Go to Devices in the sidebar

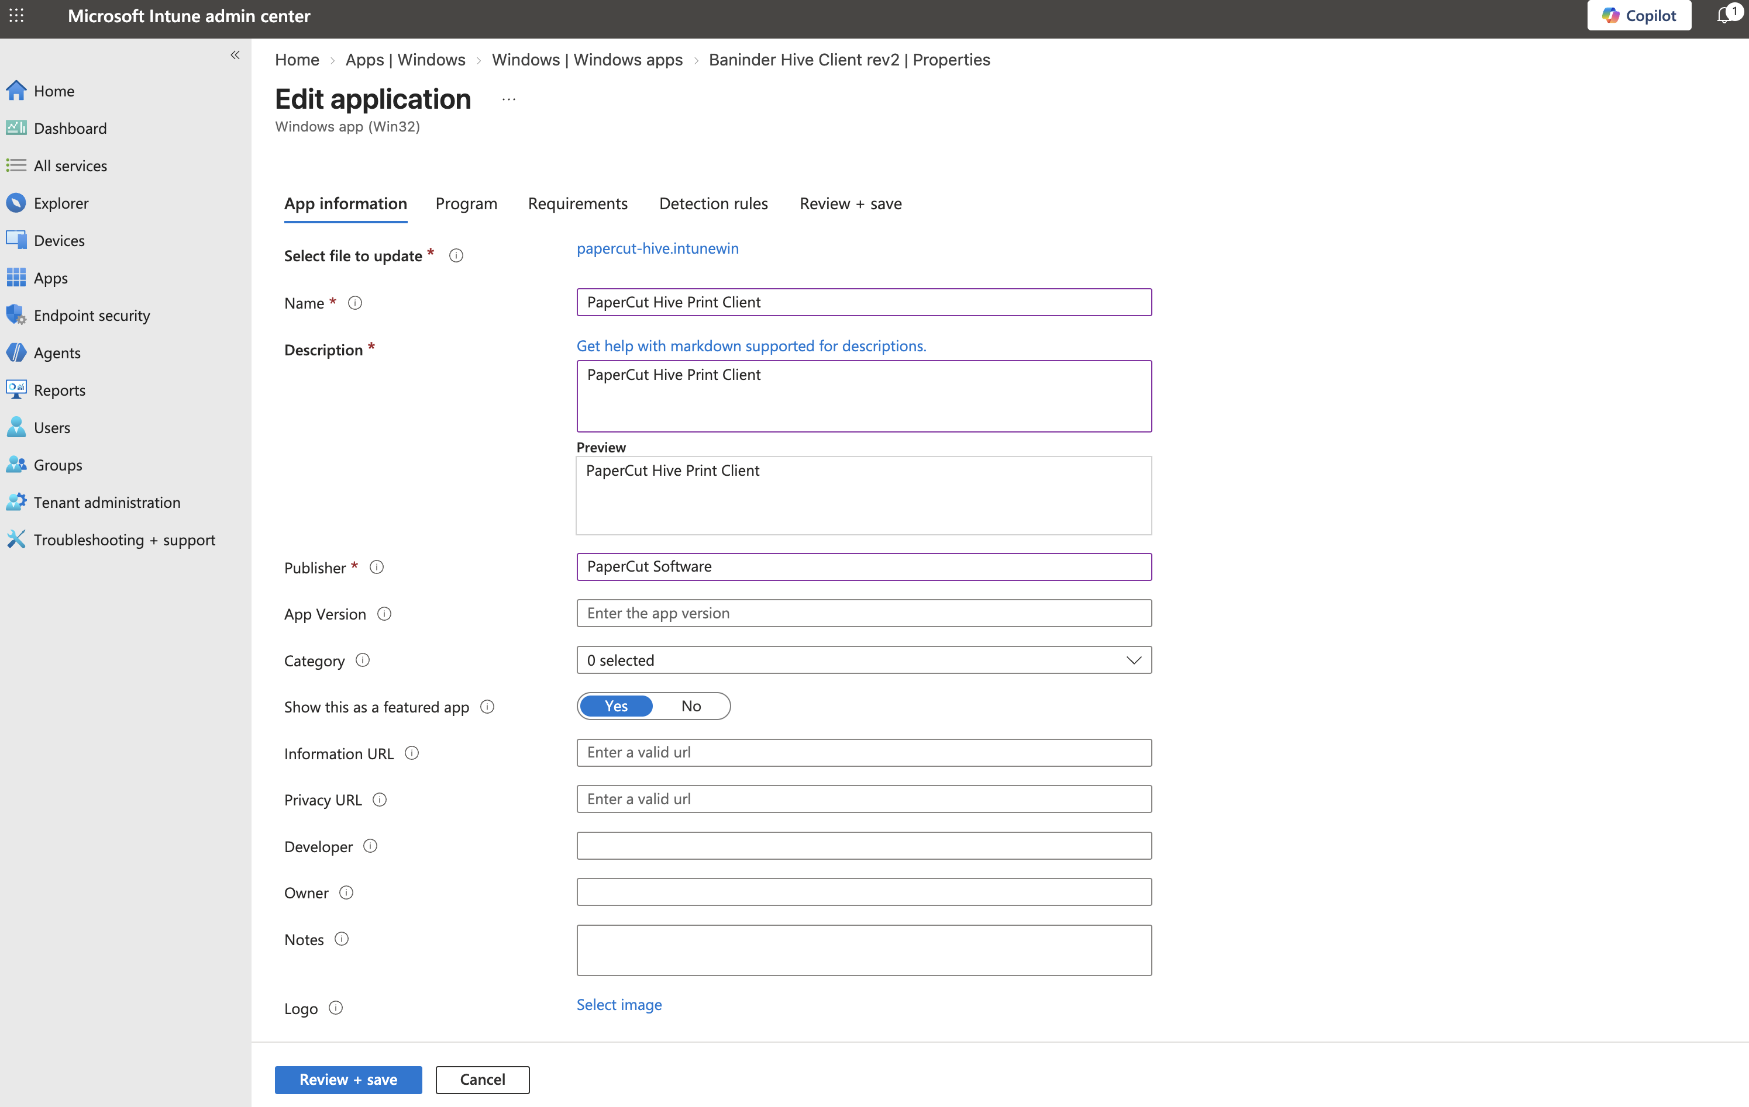point(59,240)
